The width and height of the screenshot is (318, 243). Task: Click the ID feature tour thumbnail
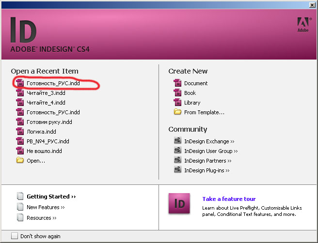click(179, 203)
